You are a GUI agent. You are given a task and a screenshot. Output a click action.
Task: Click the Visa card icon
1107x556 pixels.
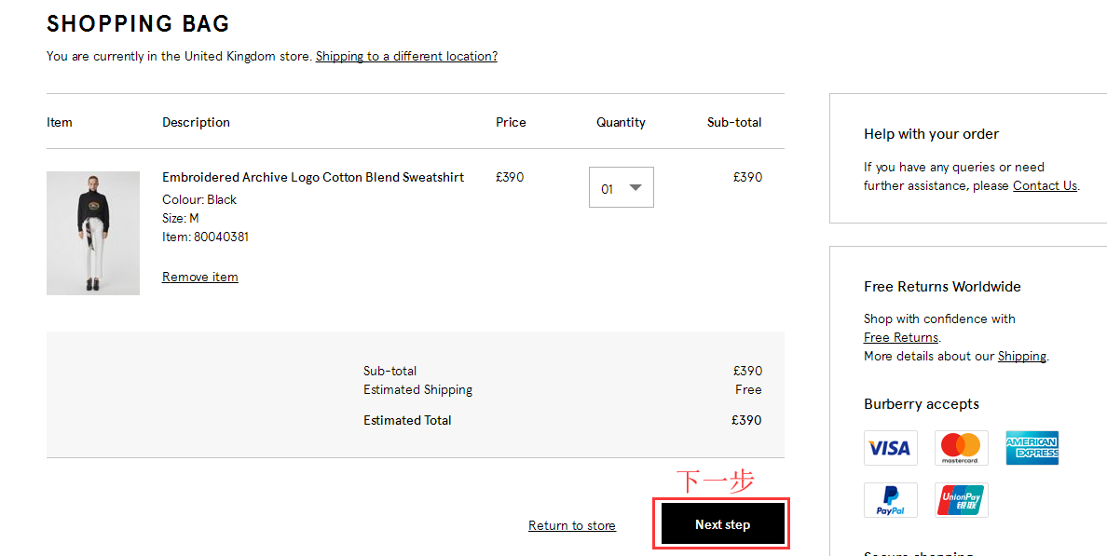tap(890, 448)
